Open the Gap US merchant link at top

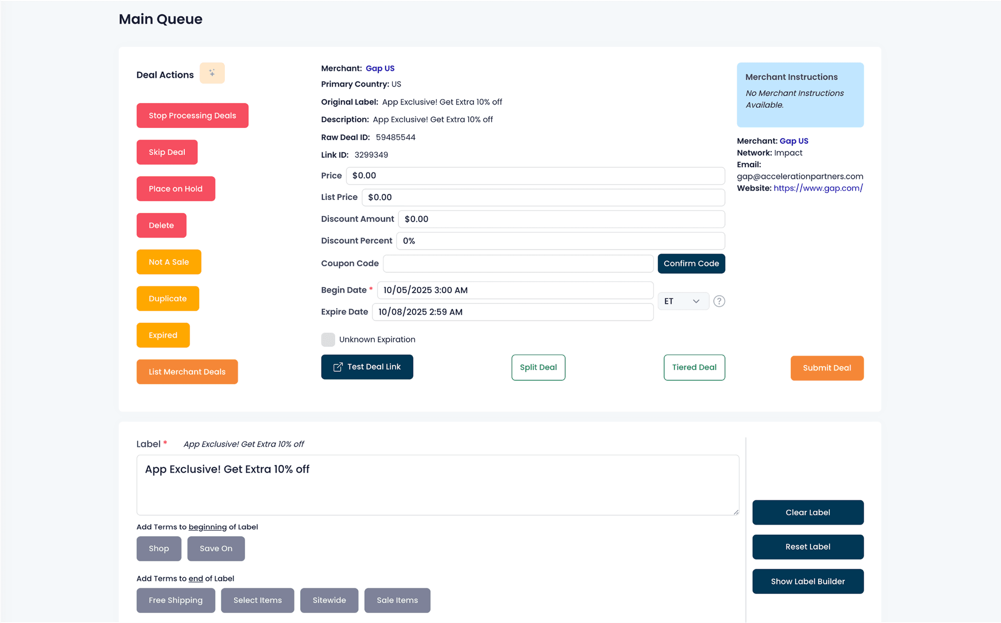pos(380,68)
